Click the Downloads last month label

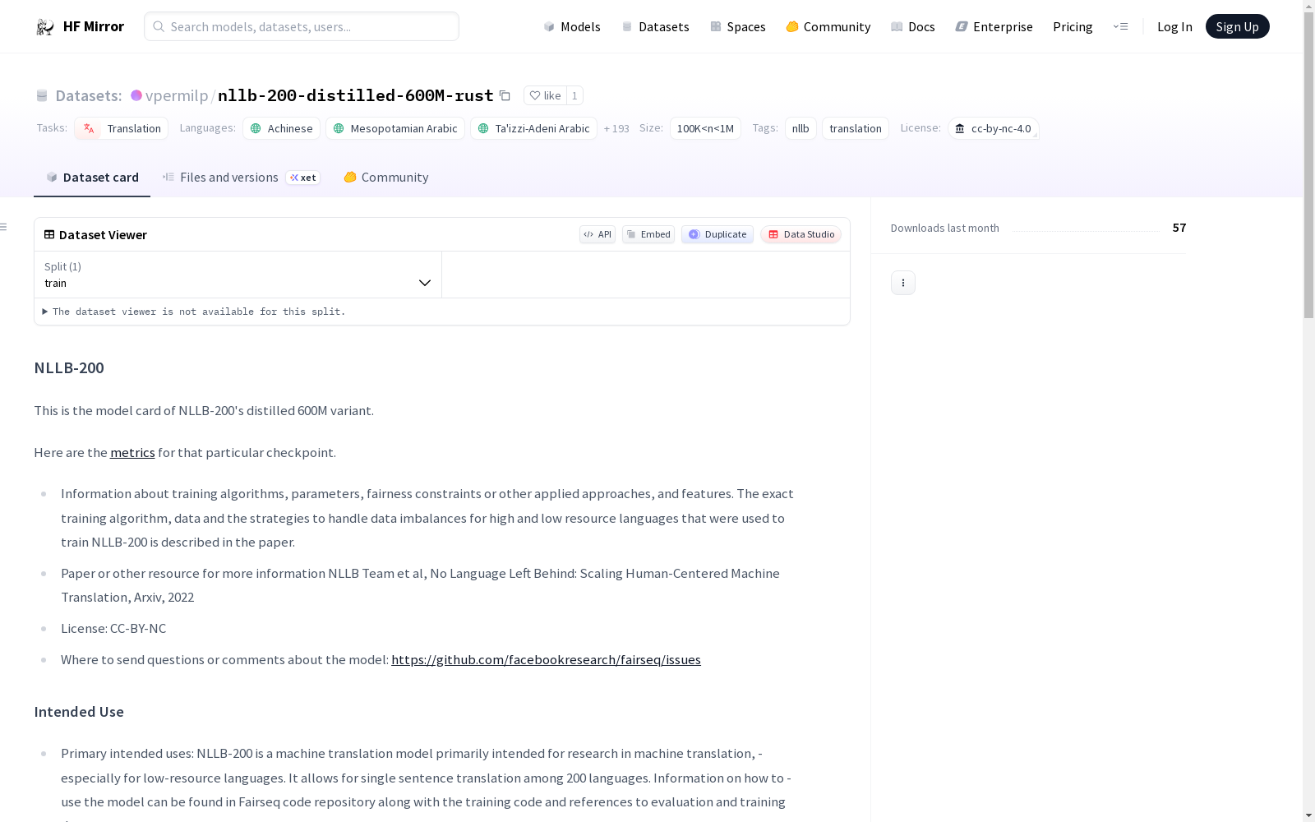click(945, 228)
